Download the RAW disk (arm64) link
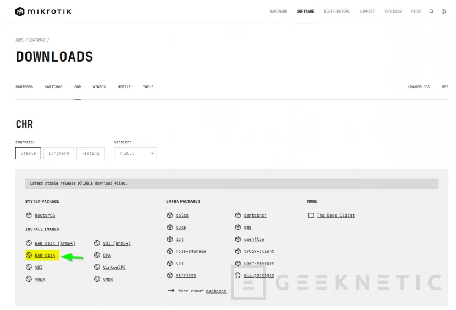 click(x=55, y=243)
